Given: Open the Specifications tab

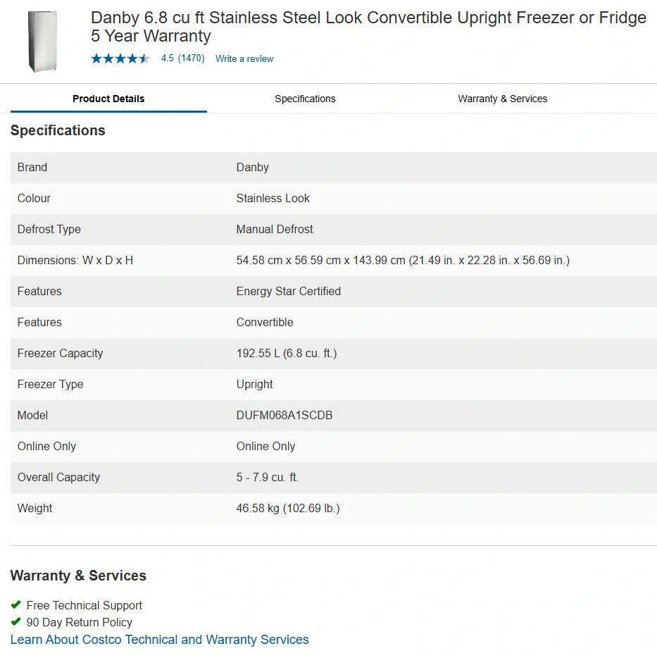Looking at the screenshot, I should 305,99.
